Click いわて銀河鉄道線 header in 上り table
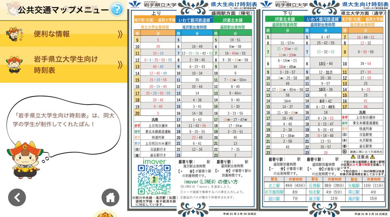 195,20
